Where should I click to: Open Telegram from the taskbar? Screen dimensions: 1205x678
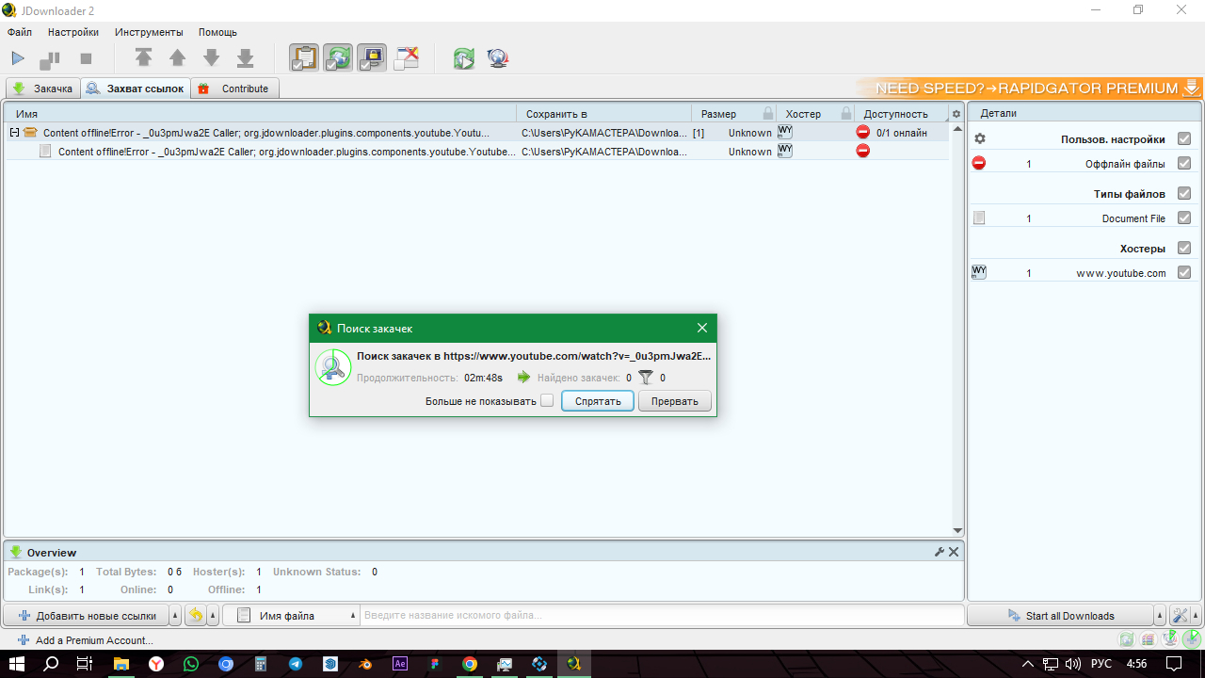[x=296, y=664]
